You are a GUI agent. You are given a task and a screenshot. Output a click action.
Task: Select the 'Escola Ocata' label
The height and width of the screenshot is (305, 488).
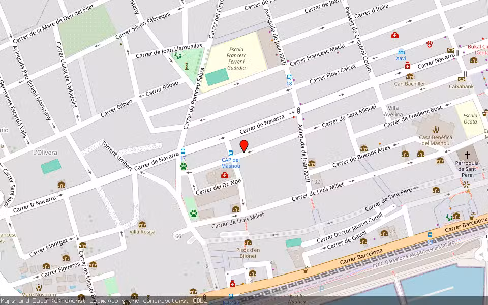point(470,118)
